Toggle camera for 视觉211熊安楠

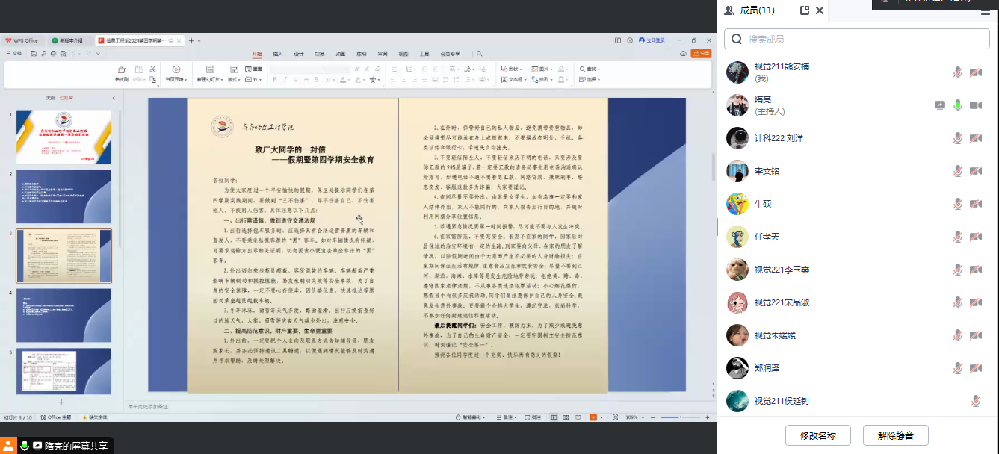coord(975,72)
